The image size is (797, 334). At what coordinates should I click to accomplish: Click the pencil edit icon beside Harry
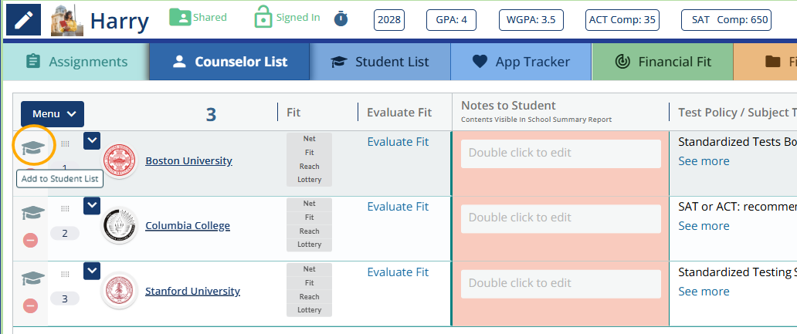[25, 19]
